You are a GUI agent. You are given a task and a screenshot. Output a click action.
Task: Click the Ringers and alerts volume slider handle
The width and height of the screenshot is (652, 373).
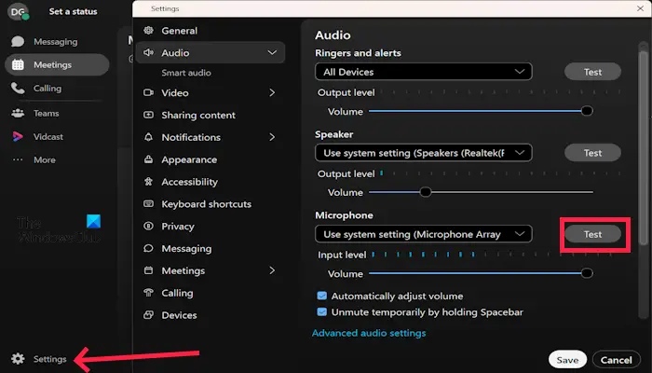(x=587, y=111)
